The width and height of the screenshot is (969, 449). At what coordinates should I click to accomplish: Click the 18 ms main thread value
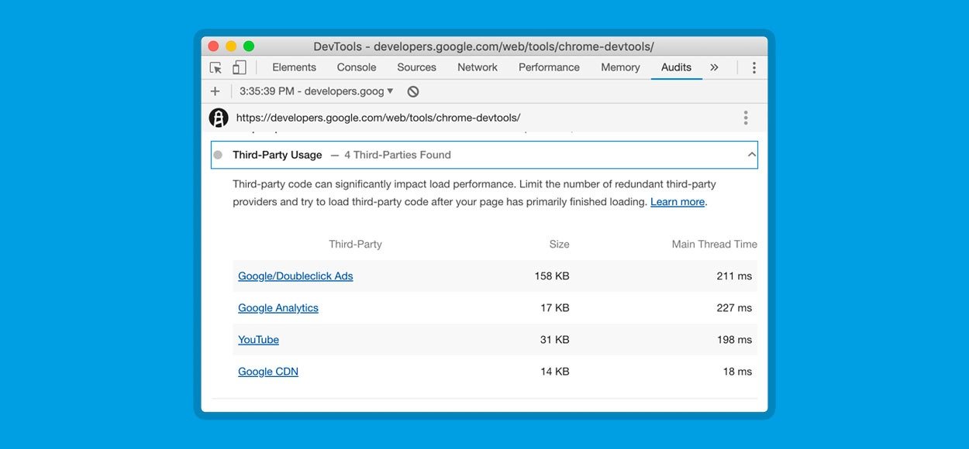(738, 372)
